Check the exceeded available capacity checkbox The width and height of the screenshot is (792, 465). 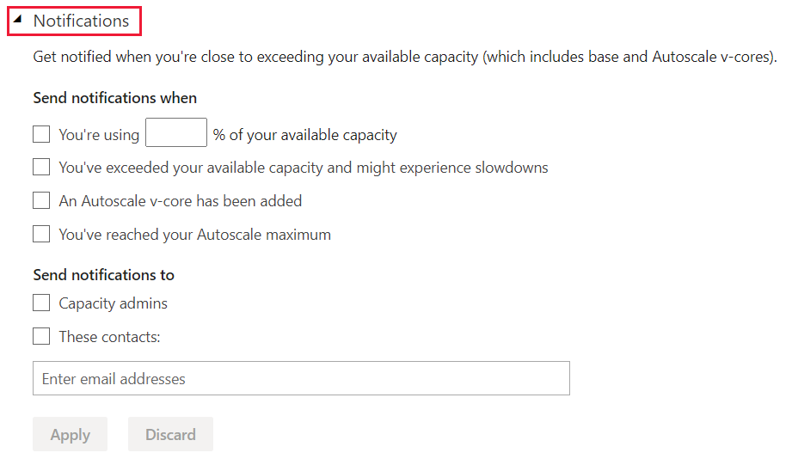[41, 167]
